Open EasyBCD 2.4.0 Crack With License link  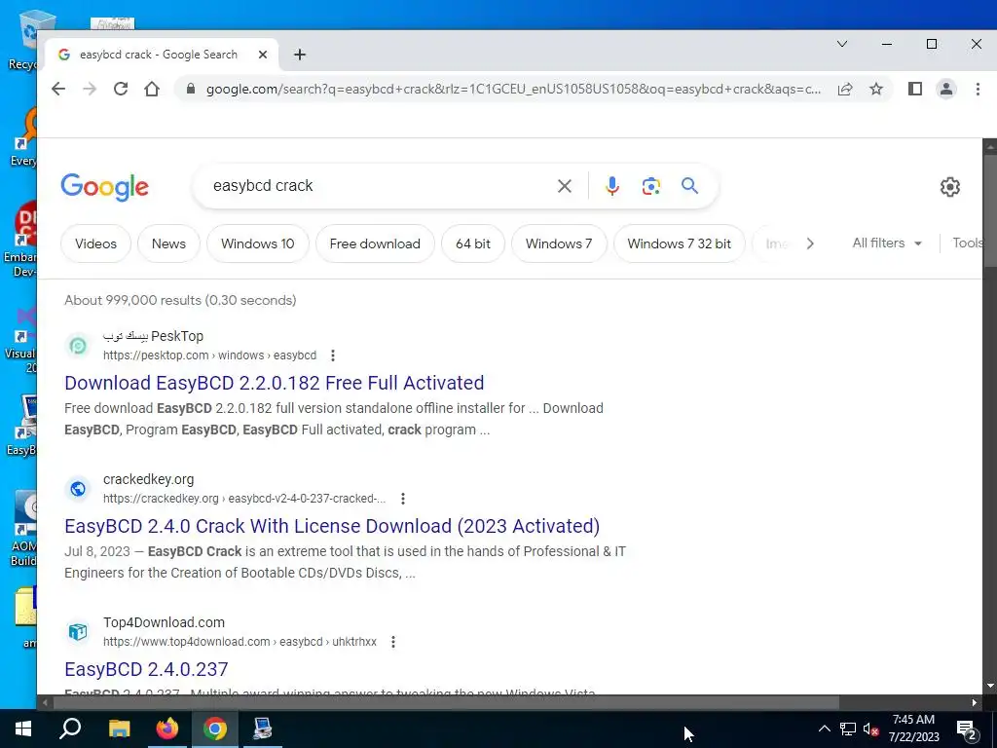click(x=332, y=526)
